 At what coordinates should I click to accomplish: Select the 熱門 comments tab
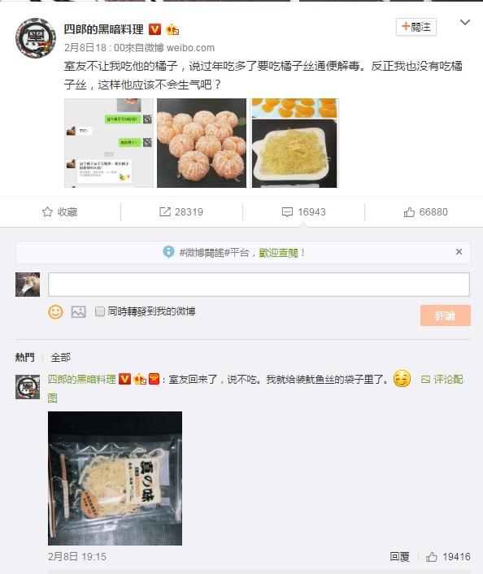click(x=25, y=357)
